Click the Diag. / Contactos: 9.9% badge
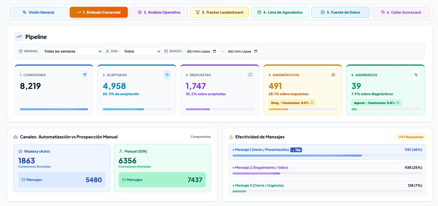438x206 pixels. click(x=292, y=103)
